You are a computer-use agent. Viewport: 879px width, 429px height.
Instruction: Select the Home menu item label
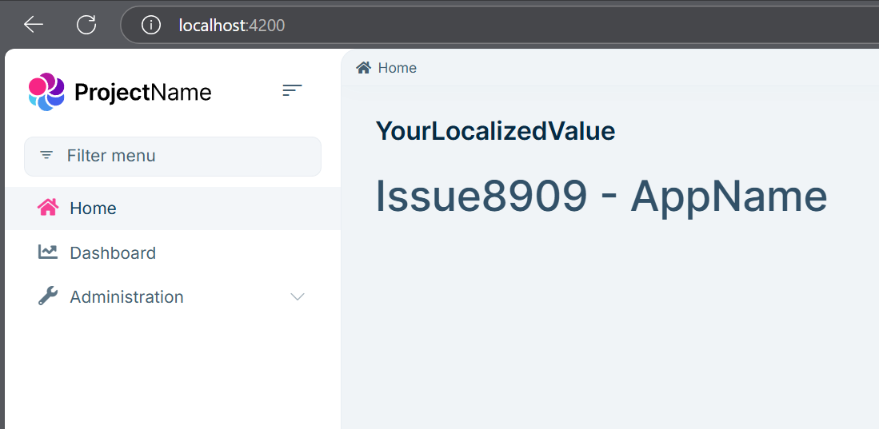[x=93, y=209]
